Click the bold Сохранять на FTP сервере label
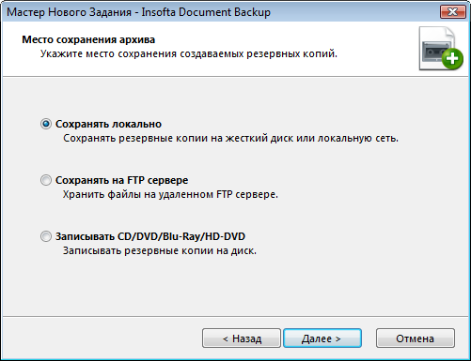The image size is (471, 361). [122, 180]
